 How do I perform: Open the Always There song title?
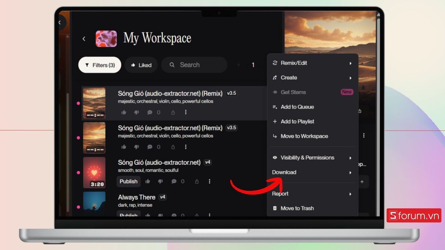[x=136, y=197]
